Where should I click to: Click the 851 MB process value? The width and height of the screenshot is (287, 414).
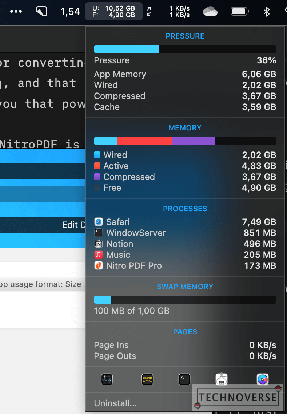click(x=260, y=233)
